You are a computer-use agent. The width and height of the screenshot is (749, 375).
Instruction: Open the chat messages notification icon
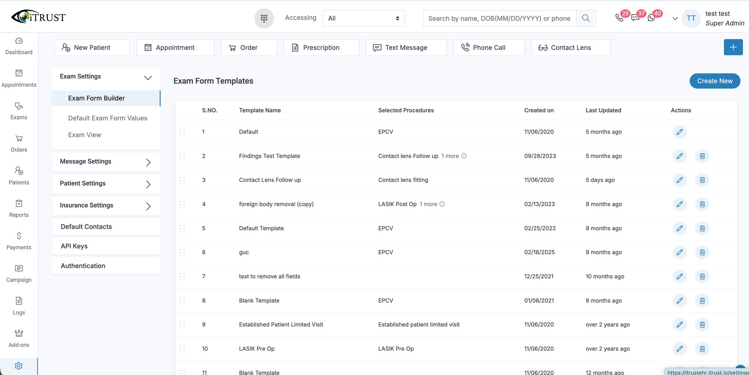pyautogui.click(x=636, y=18)
